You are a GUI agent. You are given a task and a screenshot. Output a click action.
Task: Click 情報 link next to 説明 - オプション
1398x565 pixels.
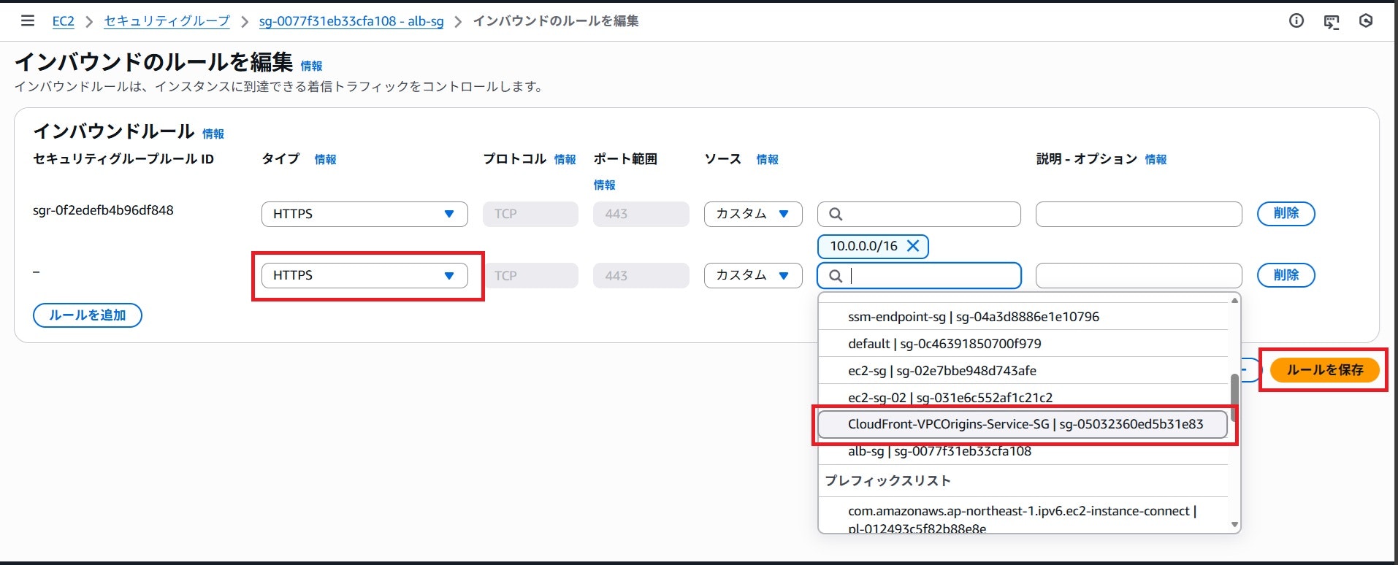coord(1156,159)
